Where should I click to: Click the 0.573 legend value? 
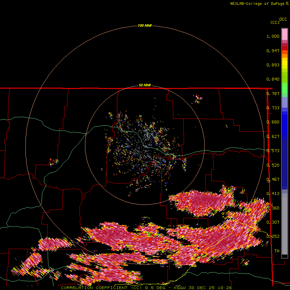click(273, 151)
